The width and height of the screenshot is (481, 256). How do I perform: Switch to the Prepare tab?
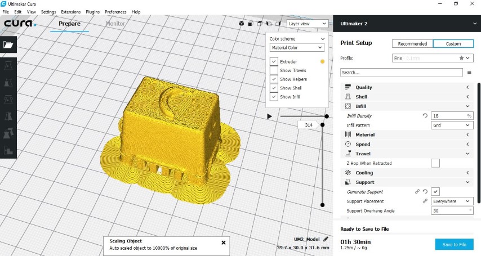(70, 24)
